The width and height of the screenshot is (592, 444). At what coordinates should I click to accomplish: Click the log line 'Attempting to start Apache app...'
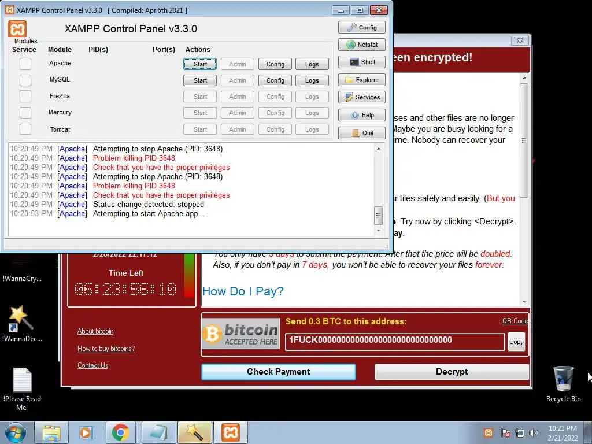[149, 214]
